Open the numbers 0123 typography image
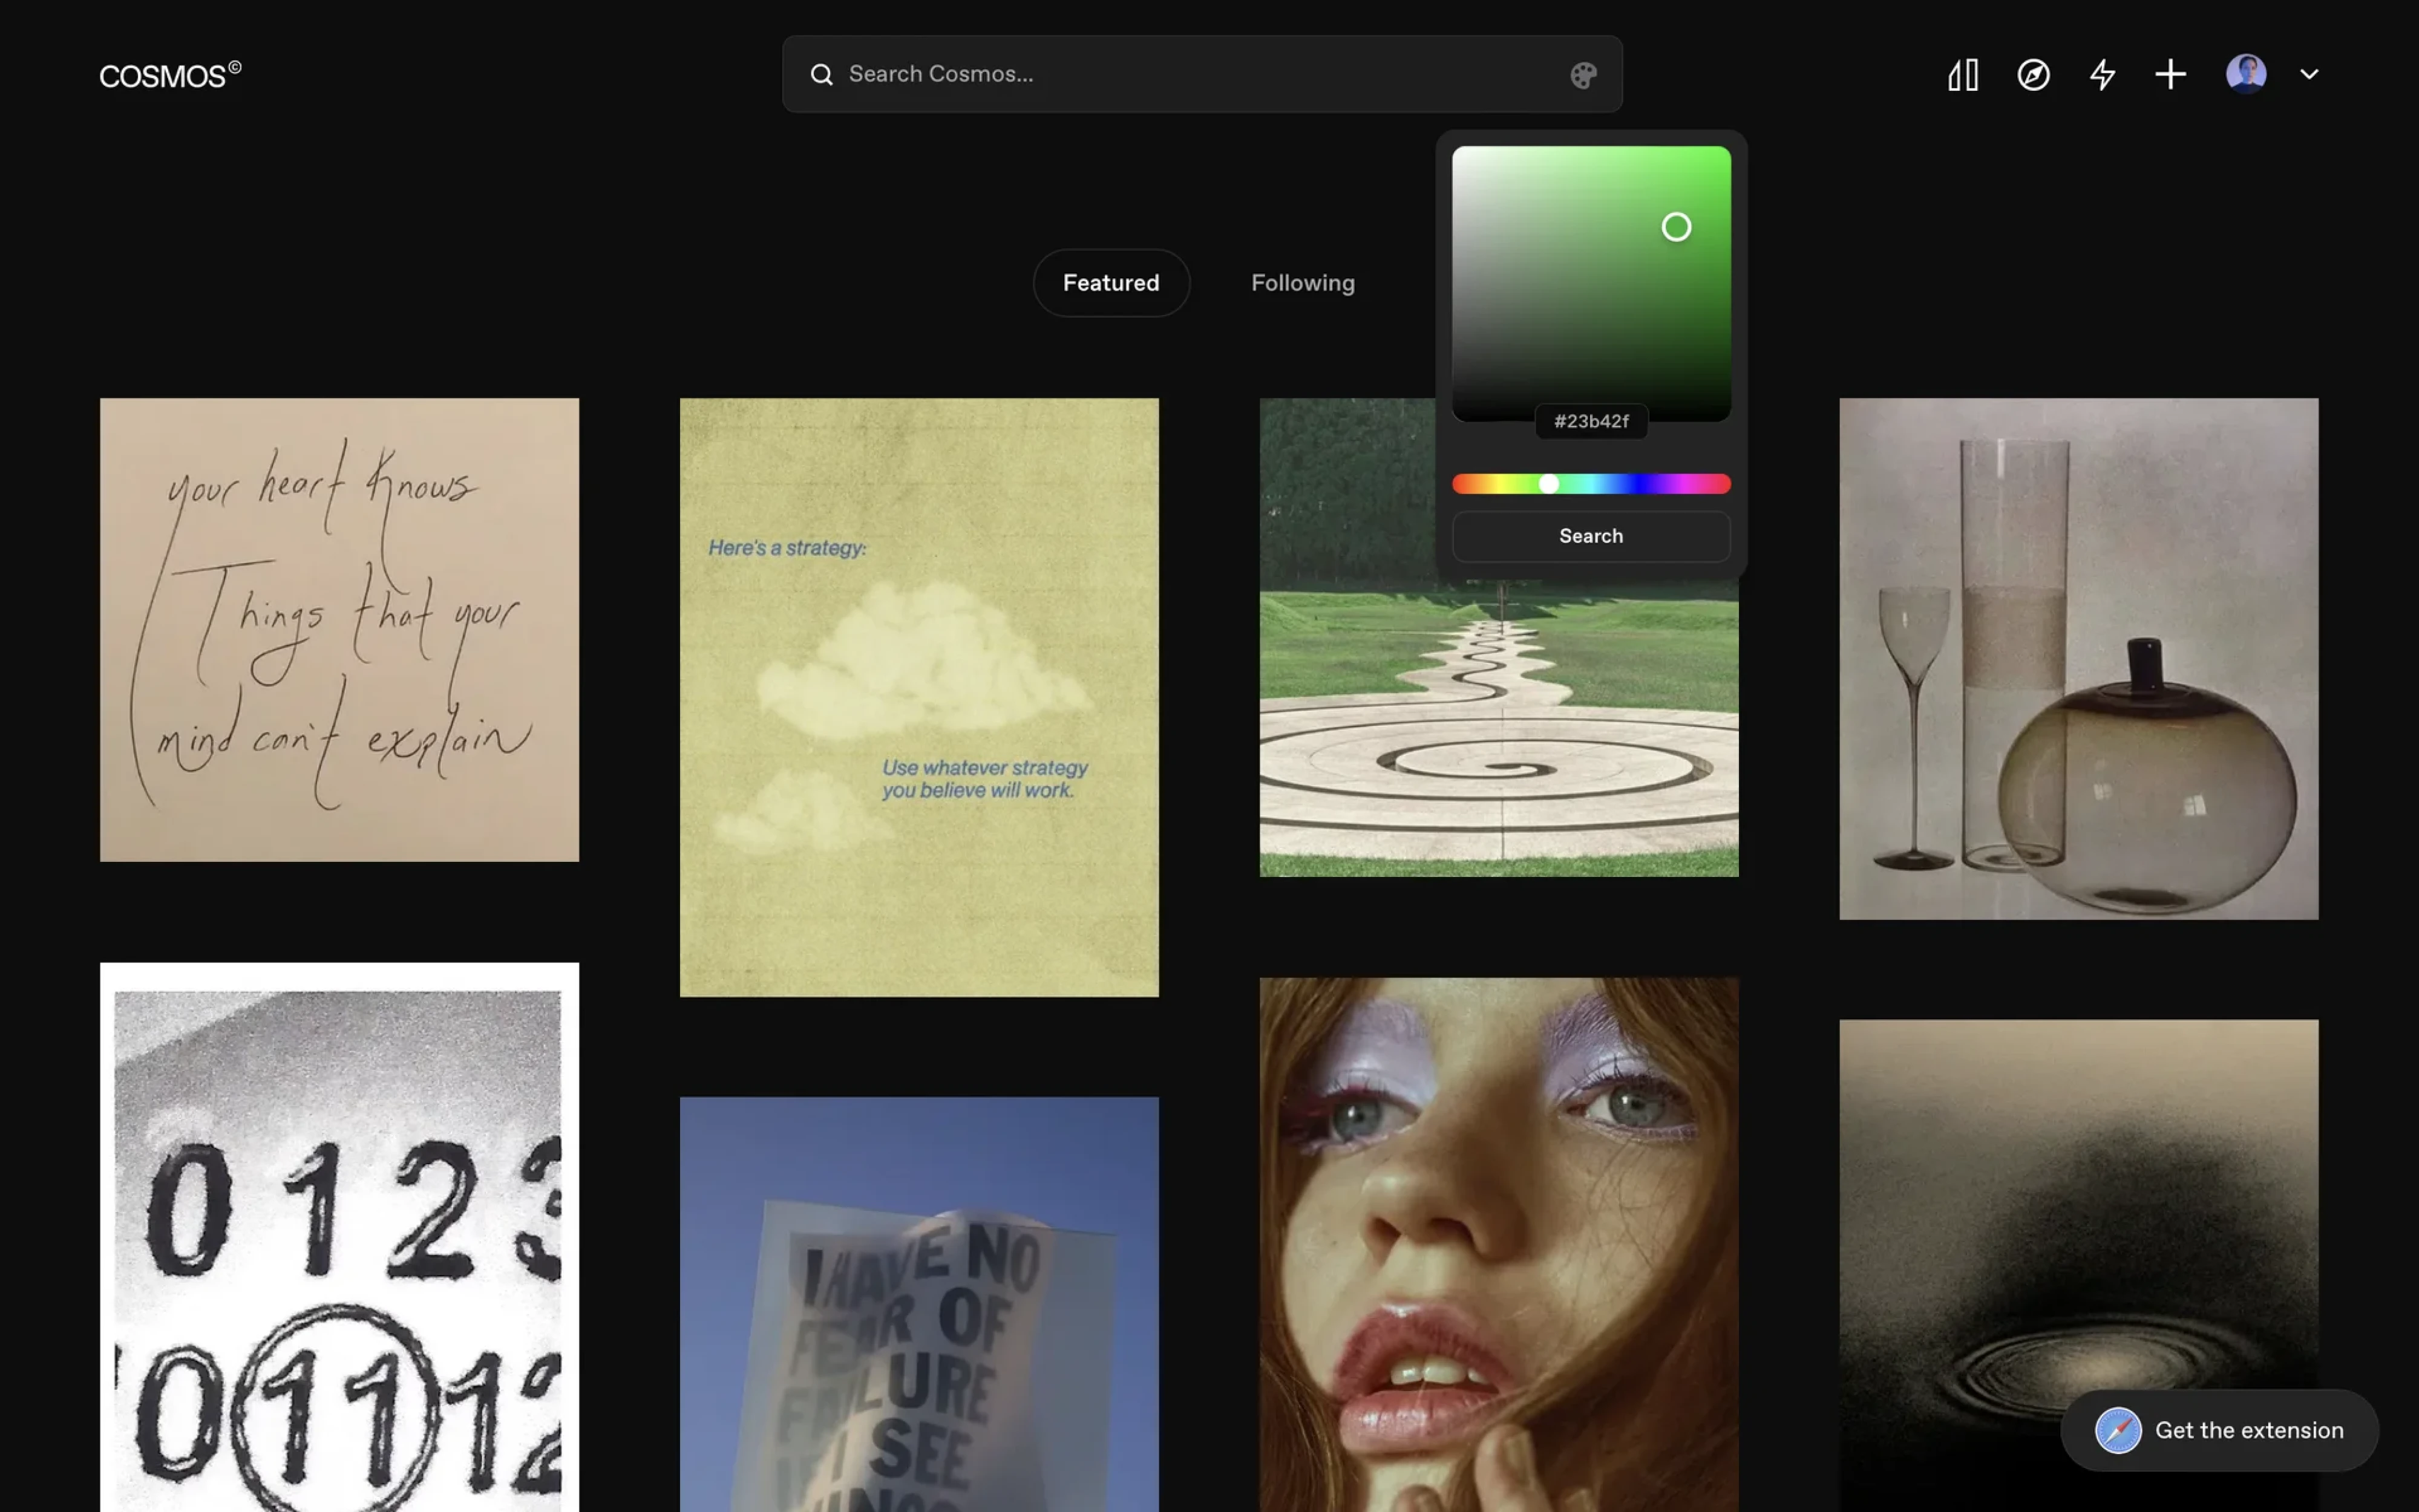Screen dimensions: 2419x1512 339,1237
